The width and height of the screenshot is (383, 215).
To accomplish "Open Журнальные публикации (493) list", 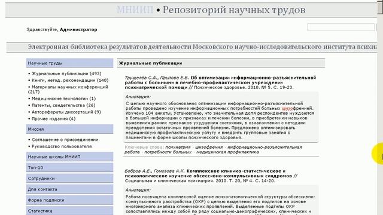I will click(x=66, y=73).
